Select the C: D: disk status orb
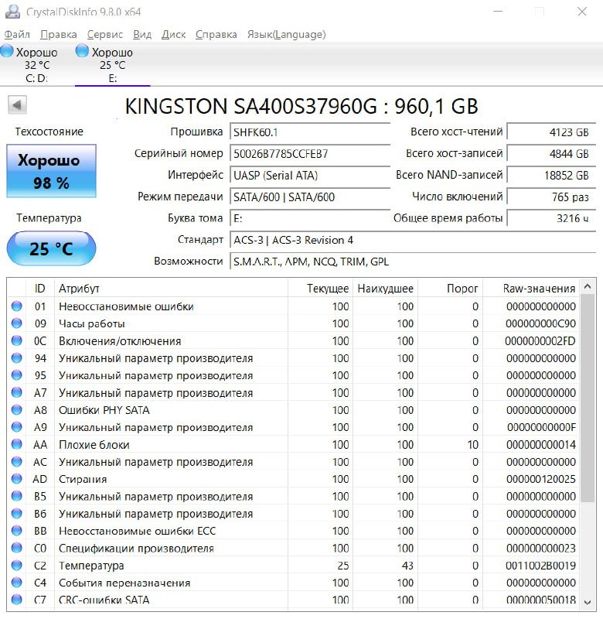The height and width of the screenshot is (619, 603). (x=7, y=52)
